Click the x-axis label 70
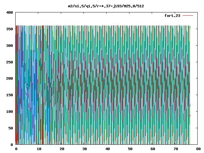Image resolution: width=204 pixels, height=153 pixels. click(x=176, y=149)
